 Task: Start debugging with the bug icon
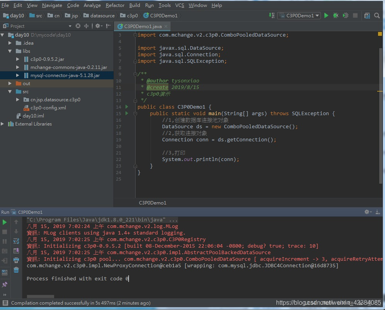click(336, 16)
